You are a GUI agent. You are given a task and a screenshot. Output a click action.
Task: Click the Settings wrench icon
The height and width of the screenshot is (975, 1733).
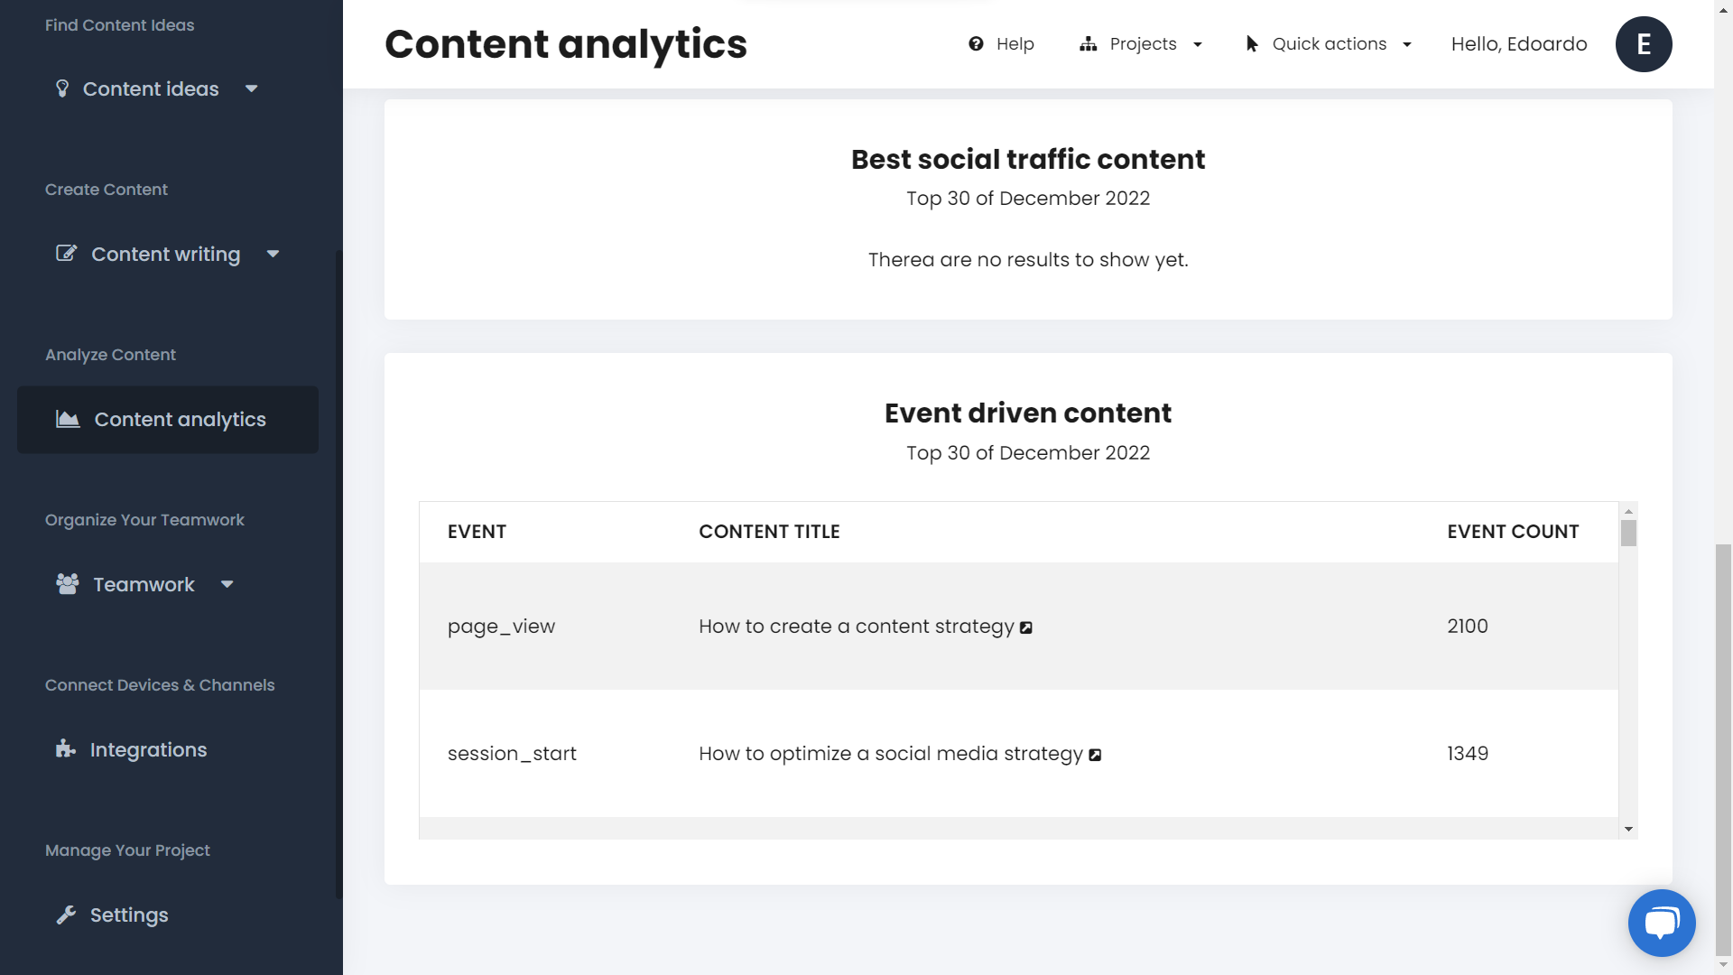point(67,915)
